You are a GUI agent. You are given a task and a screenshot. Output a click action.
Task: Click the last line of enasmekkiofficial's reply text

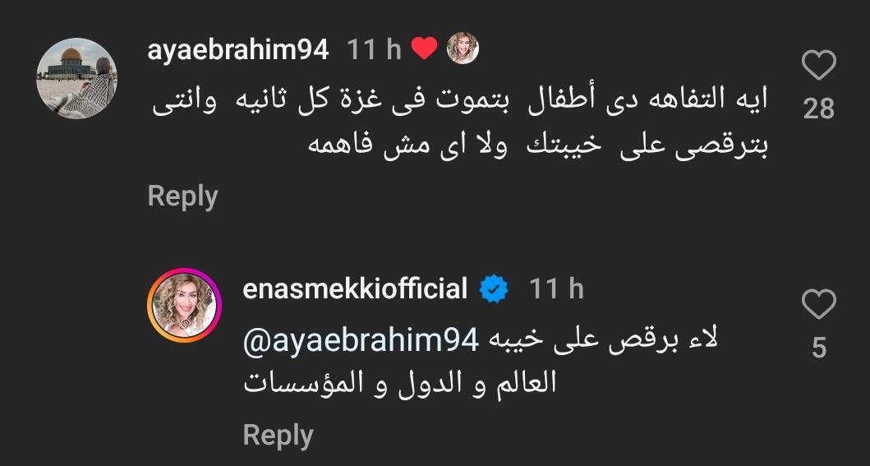[401, 384]
